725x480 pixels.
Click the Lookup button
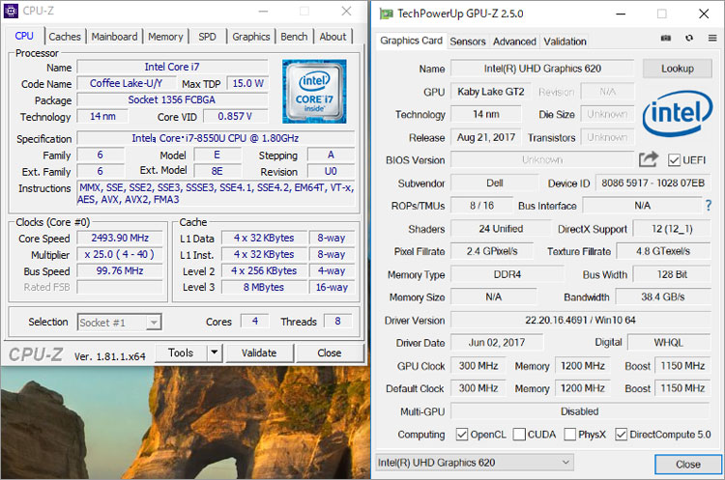[678, 69]
